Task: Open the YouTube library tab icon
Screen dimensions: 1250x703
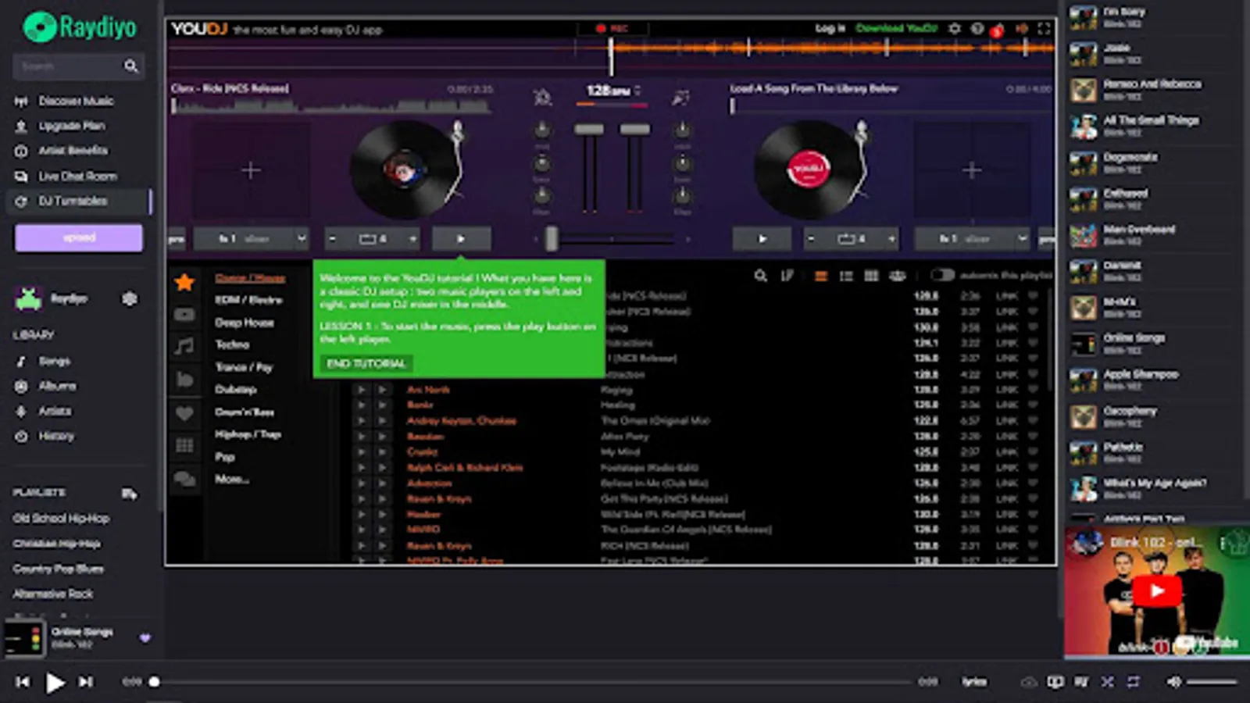Action: [x=184, y=314]
